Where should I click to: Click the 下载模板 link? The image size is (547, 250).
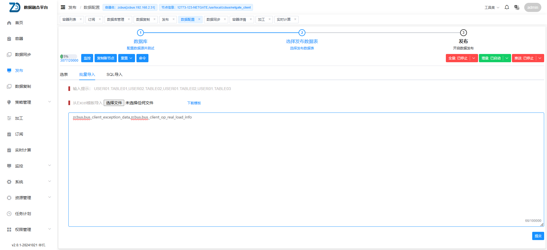tap(194, 103)
